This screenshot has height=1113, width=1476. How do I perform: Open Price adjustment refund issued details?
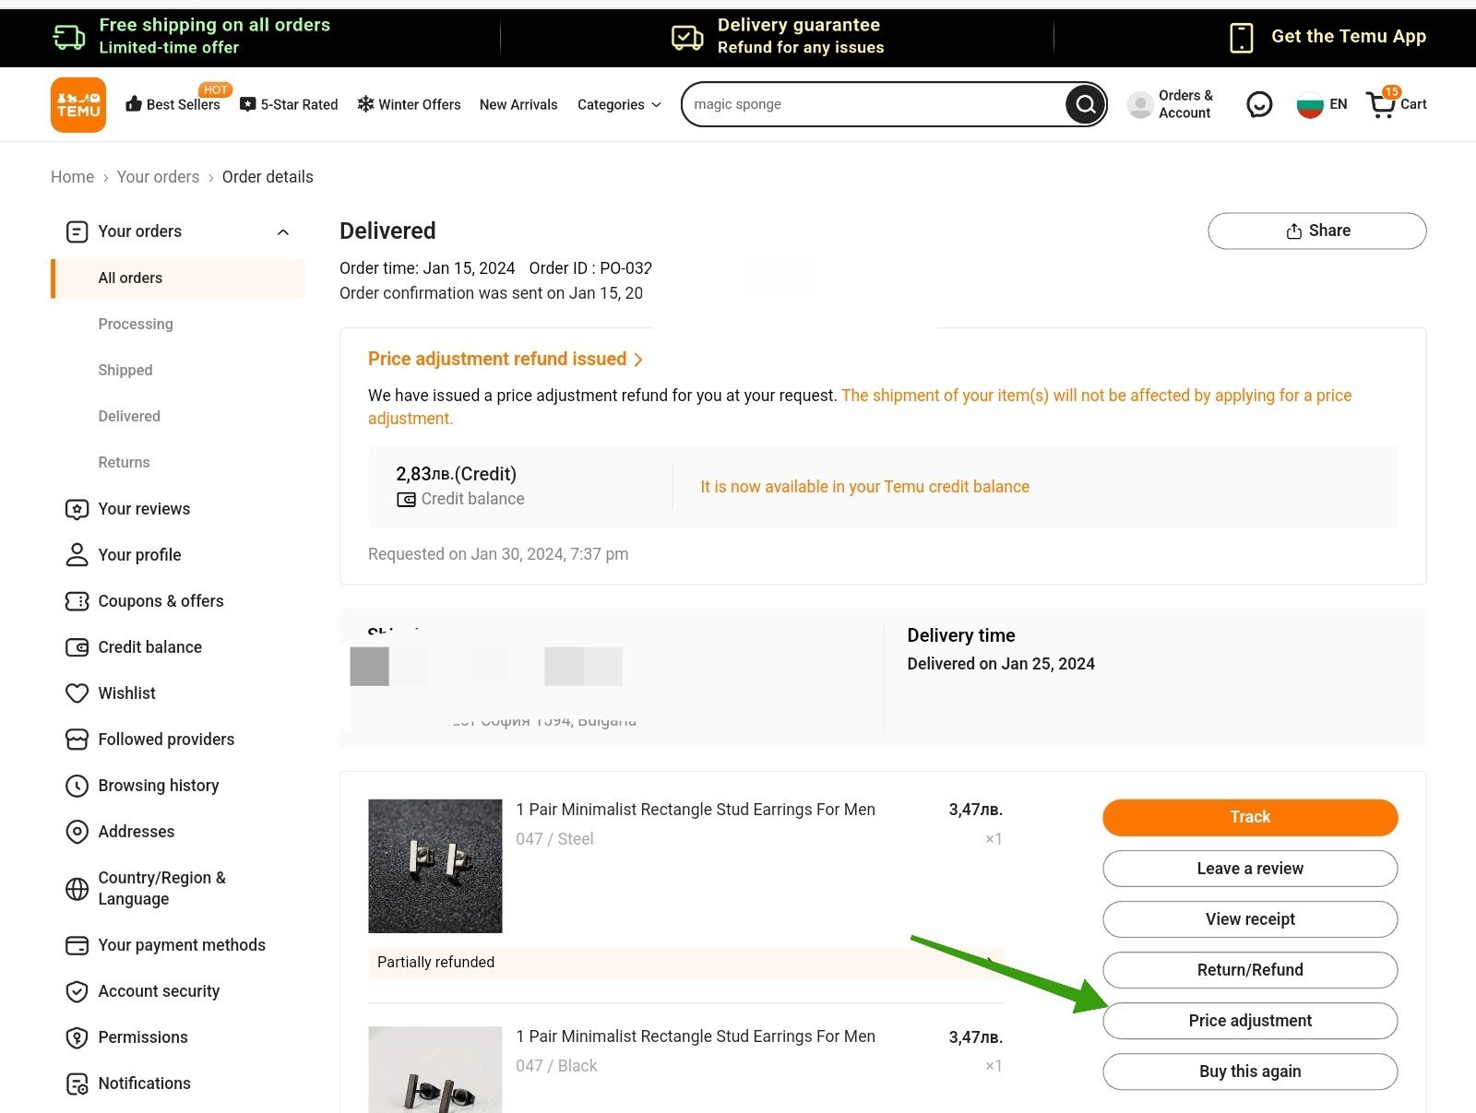tap(505, 359)
